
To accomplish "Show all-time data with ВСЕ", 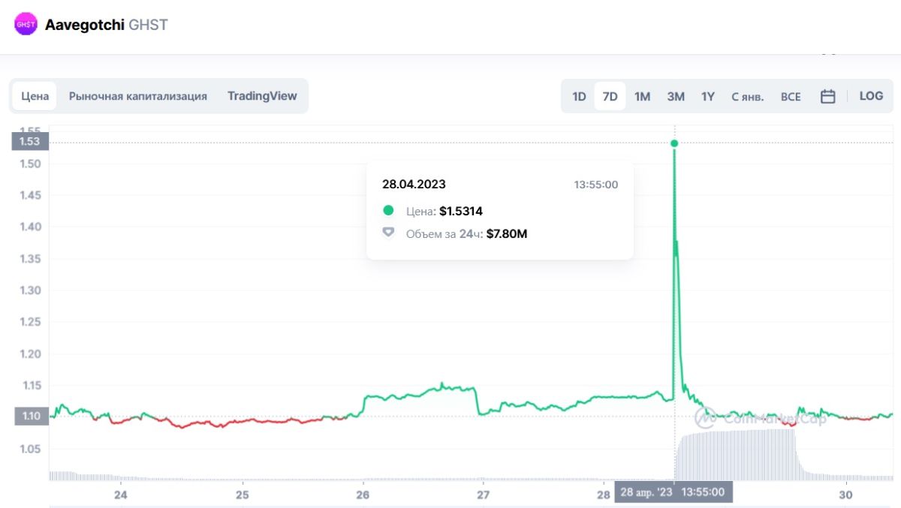I will (x=791, y=97).
